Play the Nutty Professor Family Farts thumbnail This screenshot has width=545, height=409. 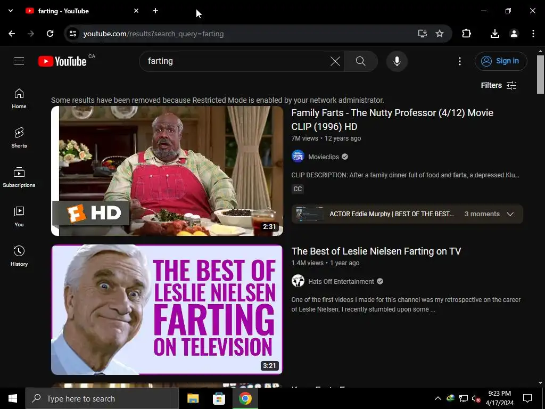pos(167,171)
